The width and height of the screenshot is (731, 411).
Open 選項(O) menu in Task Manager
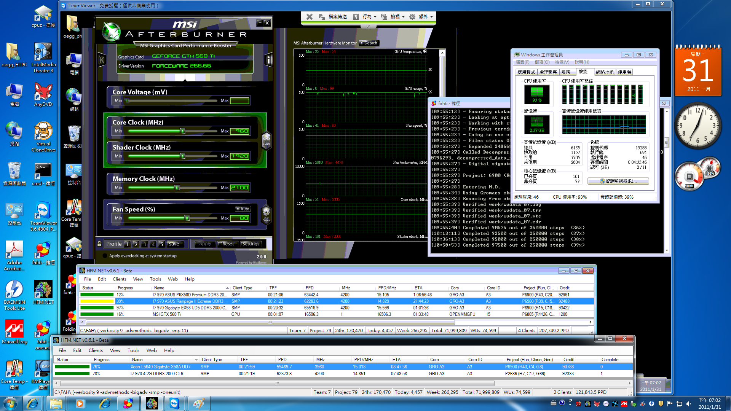point(542,62)
